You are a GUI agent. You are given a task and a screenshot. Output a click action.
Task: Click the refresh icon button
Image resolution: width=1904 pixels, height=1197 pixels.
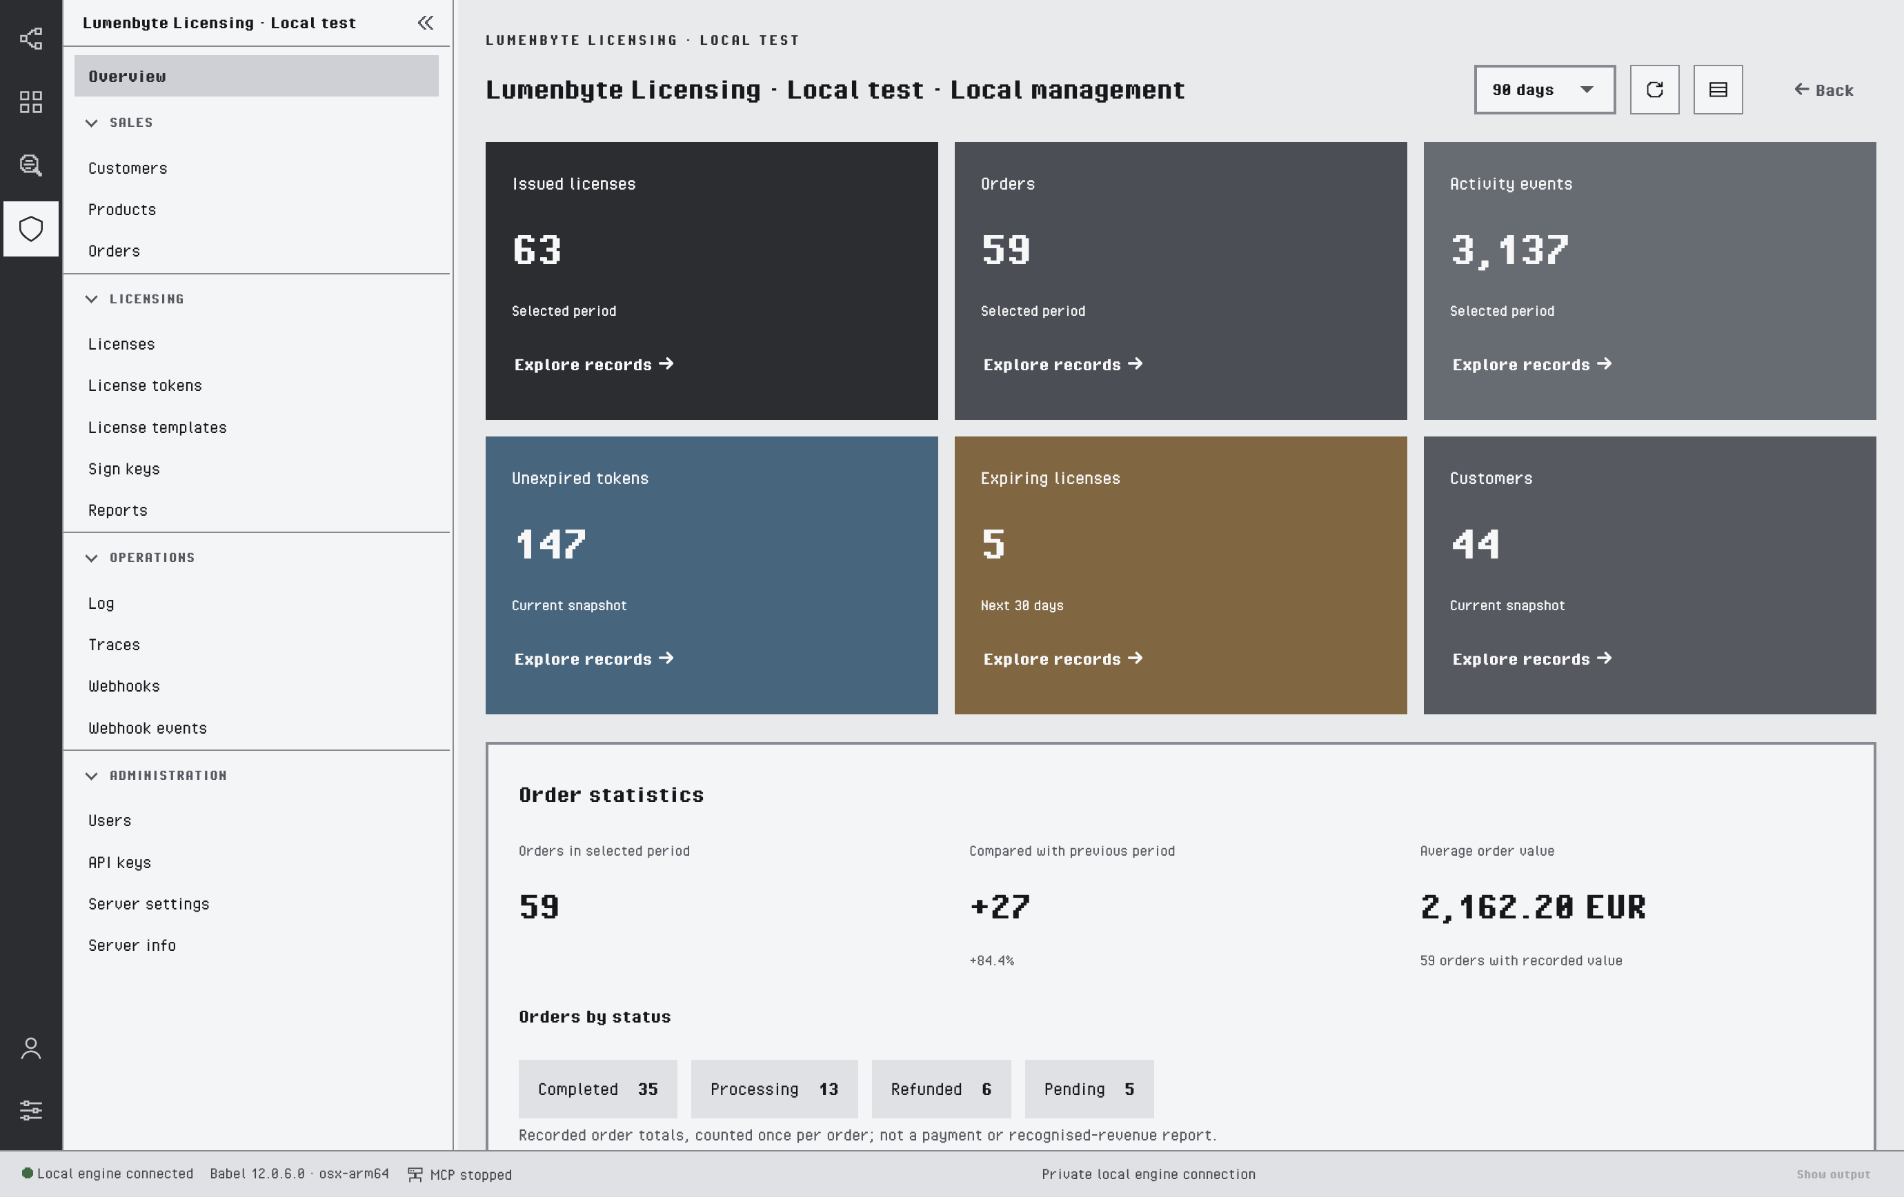[1654, 90]
